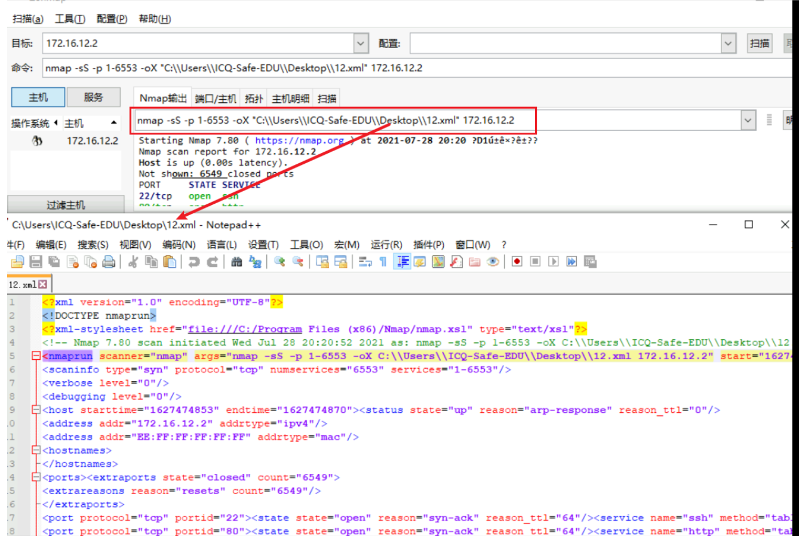
Task: Open the Replace dialog toolbar icon
Action: [x=255, y=262]
